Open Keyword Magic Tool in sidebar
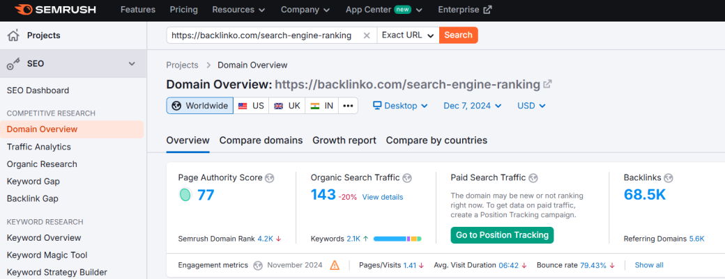 (x=47, y=255)
